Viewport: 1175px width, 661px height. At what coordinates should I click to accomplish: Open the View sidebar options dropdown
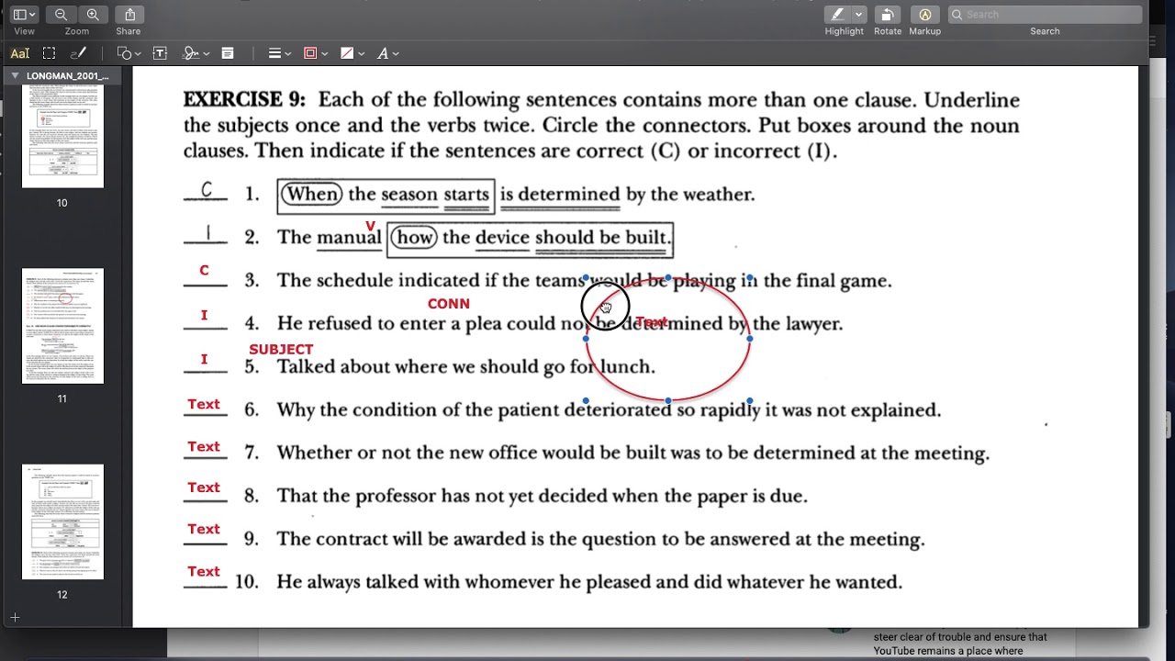pyautogui.click(x=24, y=15)
